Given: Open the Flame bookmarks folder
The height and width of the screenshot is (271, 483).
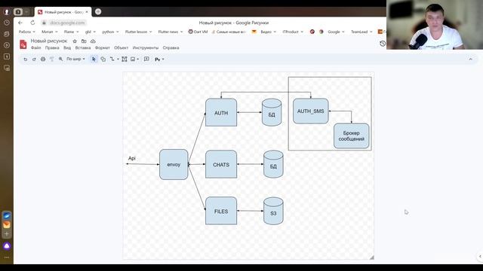Looking at the screenshot, I should (71, 32).
